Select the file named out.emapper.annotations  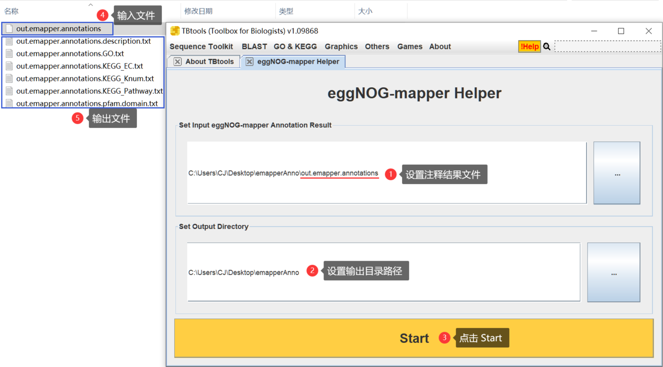(58, 29)
